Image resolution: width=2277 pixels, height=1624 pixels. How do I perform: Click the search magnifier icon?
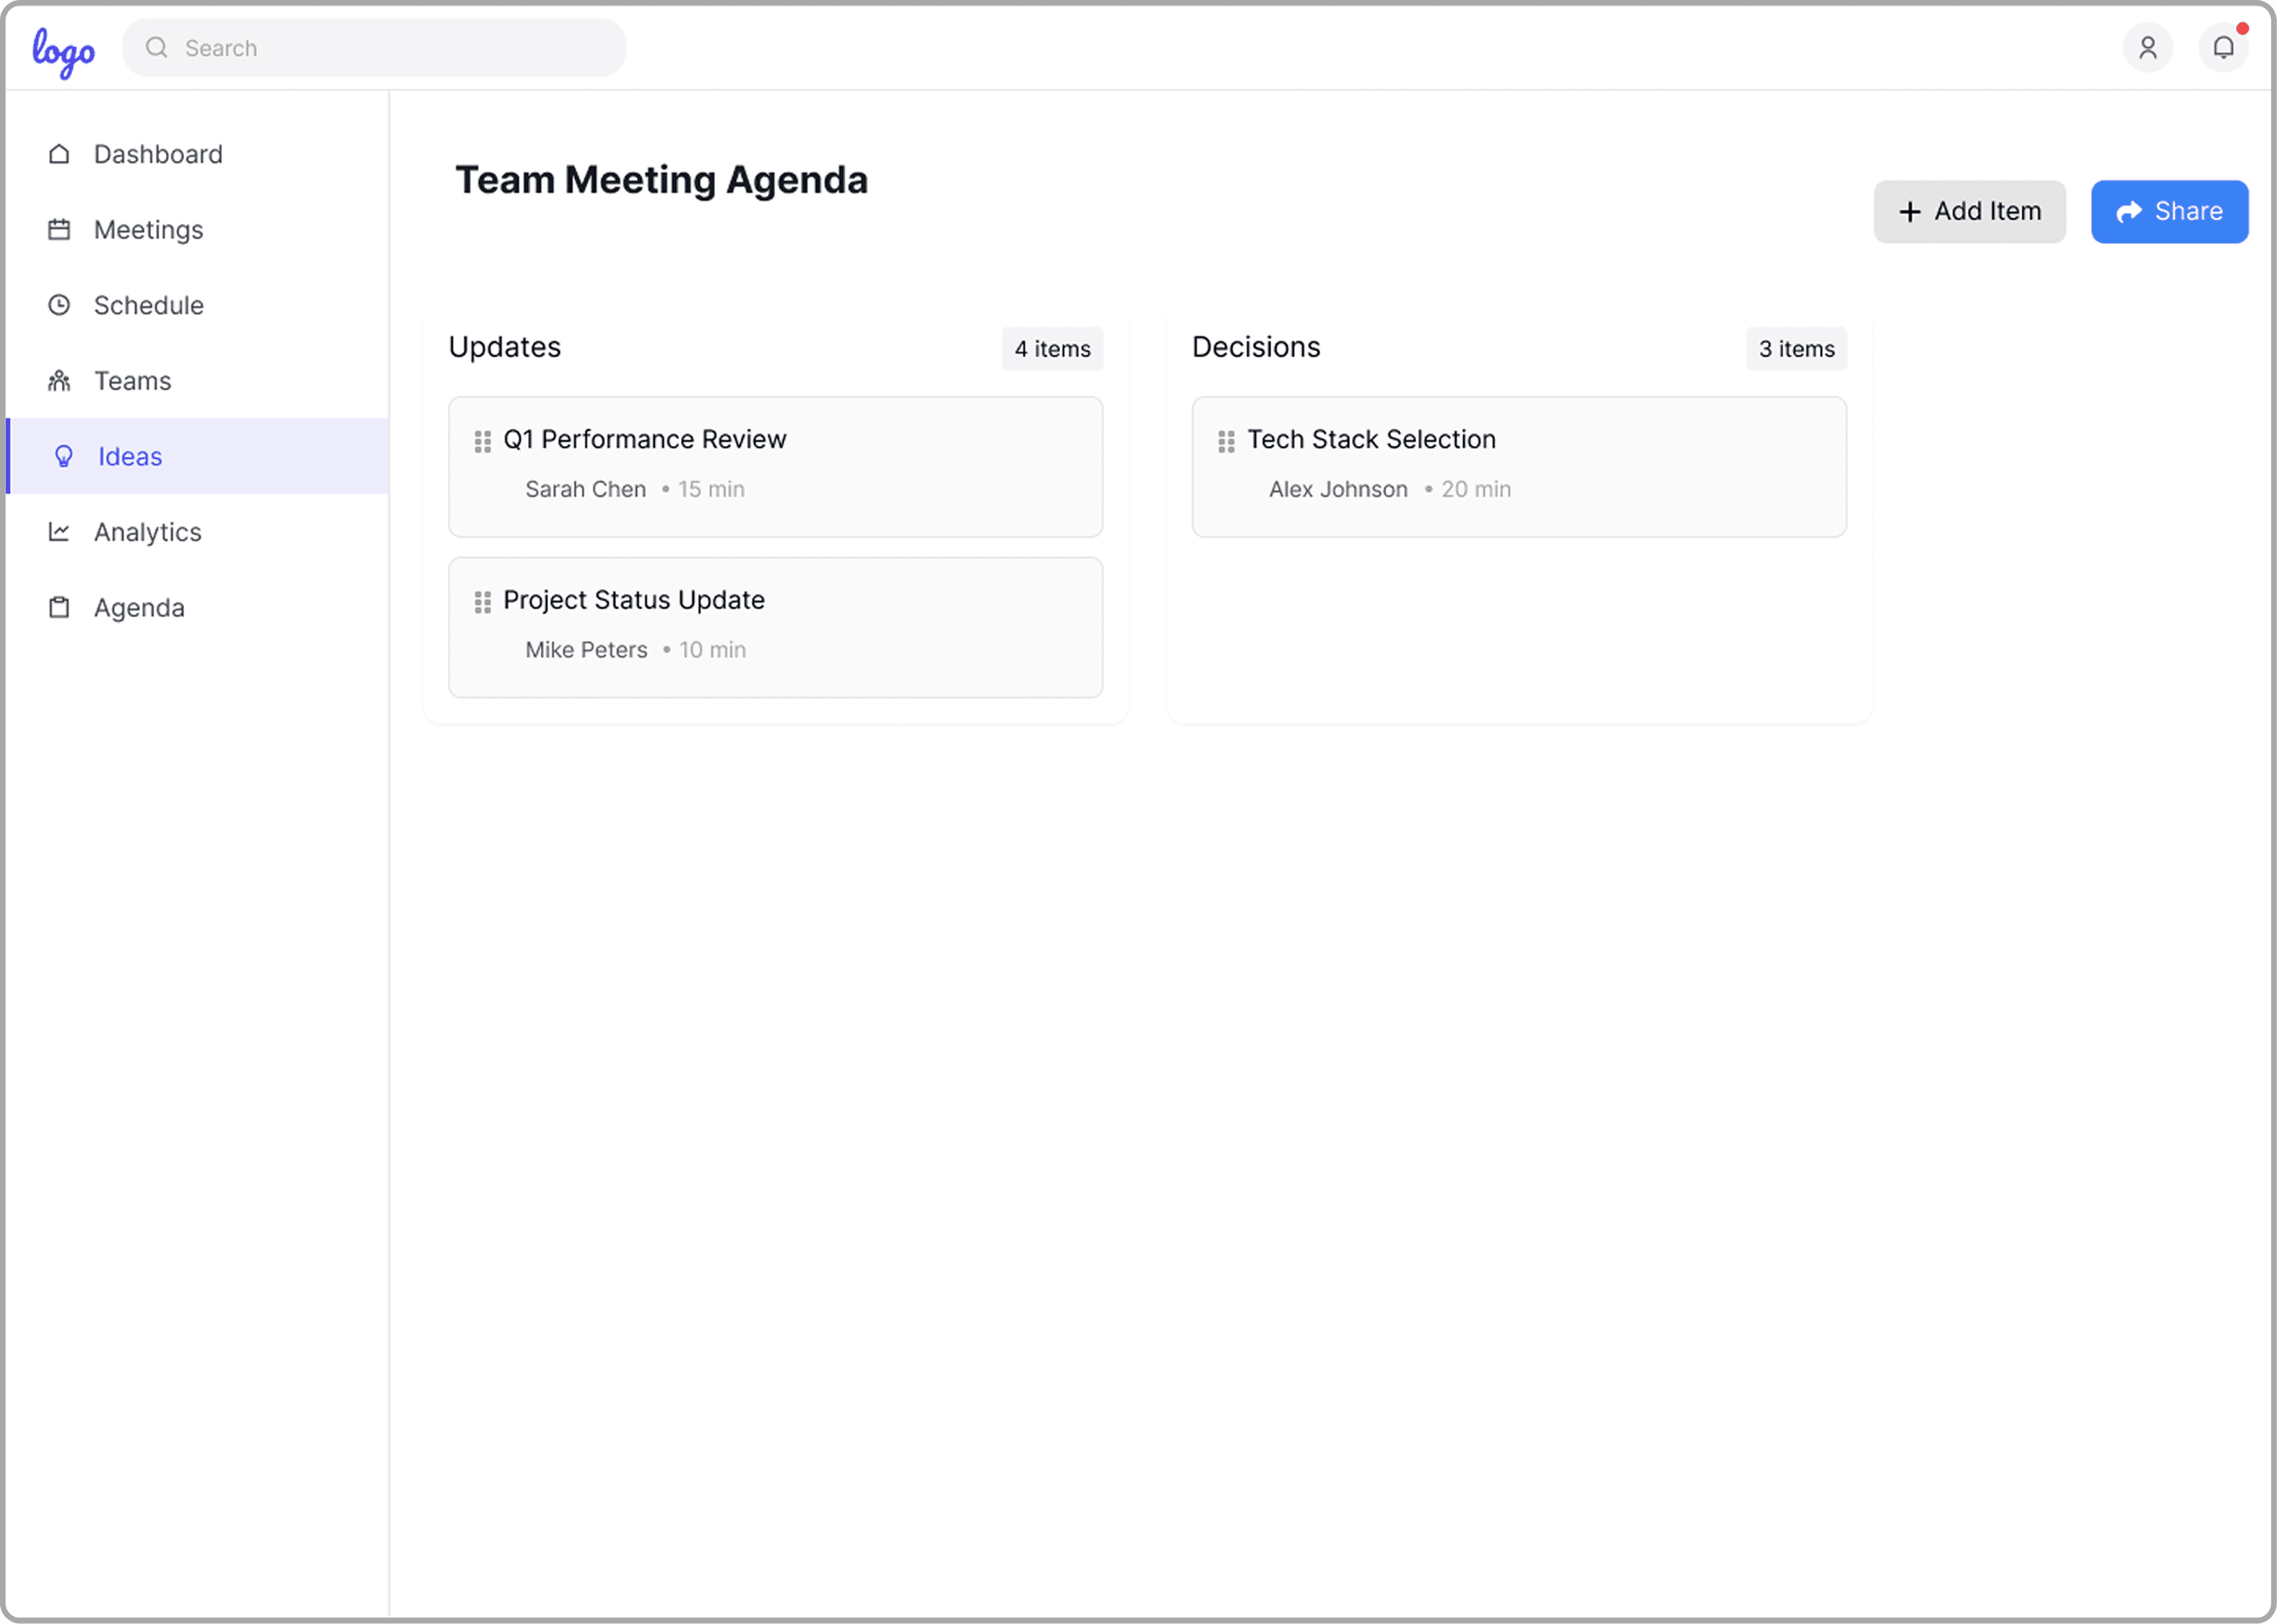[x=157, y=48]
